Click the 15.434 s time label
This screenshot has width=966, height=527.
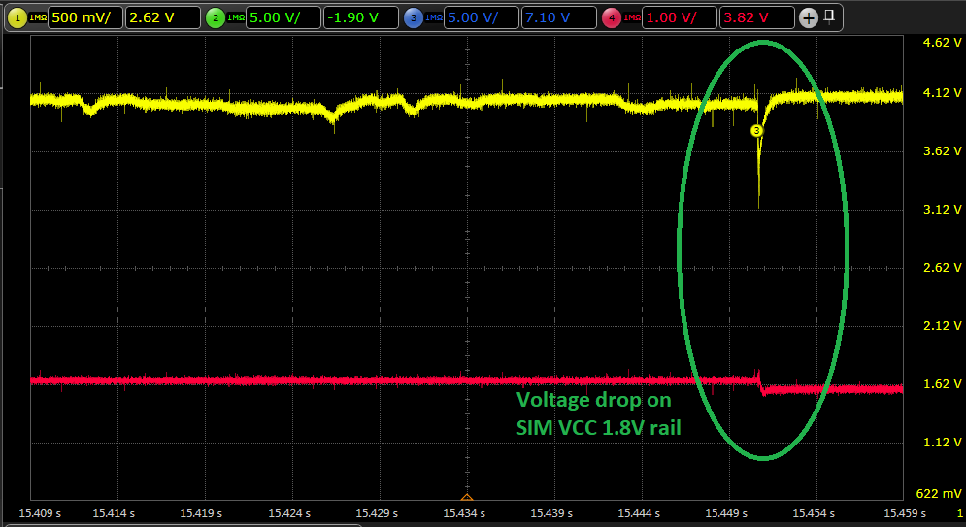tap(464, 512)
